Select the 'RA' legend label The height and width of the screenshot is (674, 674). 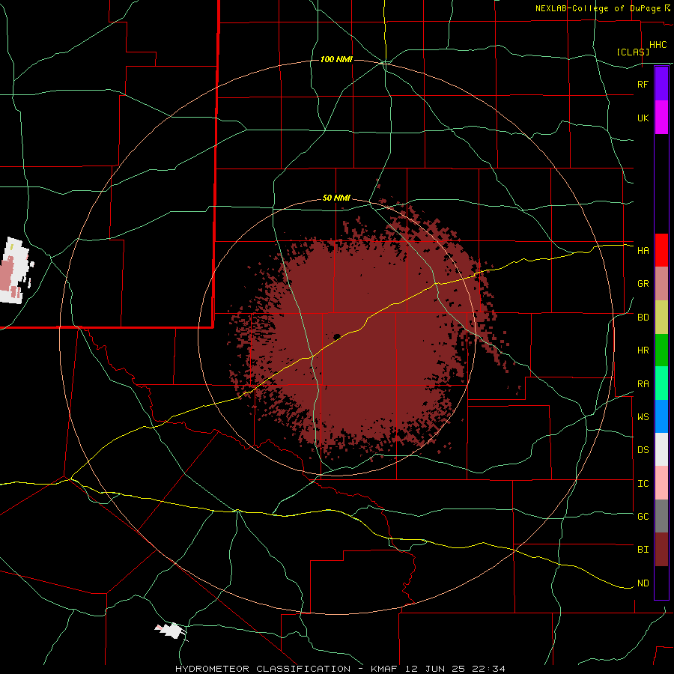[643, 384]
